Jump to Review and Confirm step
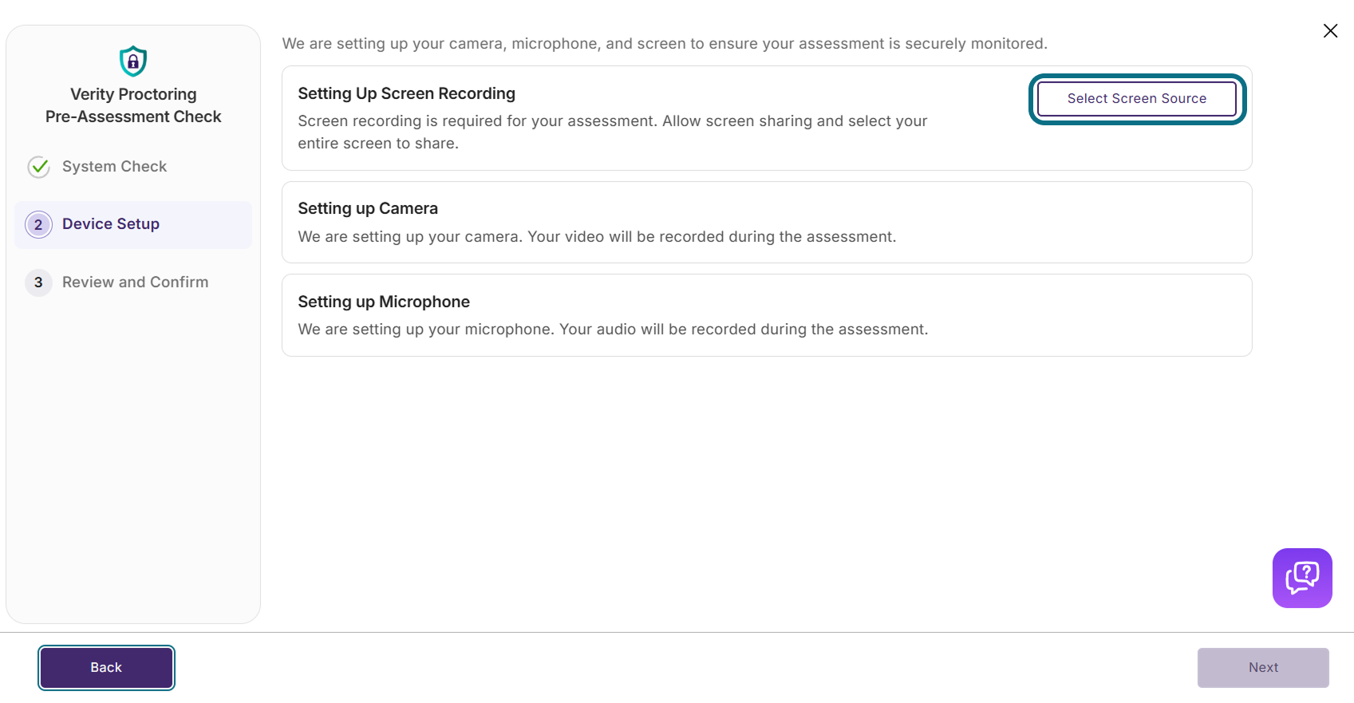Screen dimensions: 1354x703 (133, 282)
